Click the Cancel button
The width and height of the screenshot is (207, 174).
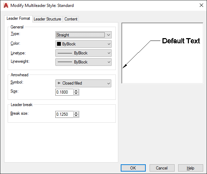pyautogui.click(x=162, y=168)
